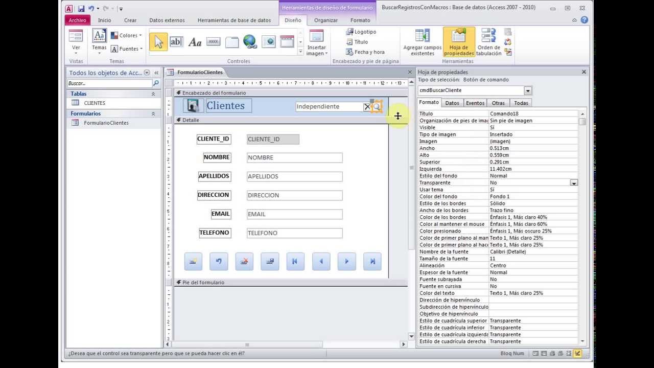Image resolution: width=654 pixels, height=368 pixels.
Task: Select the X clear button in form header
Action: point(367,107)
